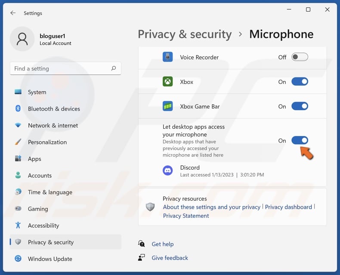This screenshot has height=275, width=340.
Task: Open Privacy Statement link
Action: 186,216
